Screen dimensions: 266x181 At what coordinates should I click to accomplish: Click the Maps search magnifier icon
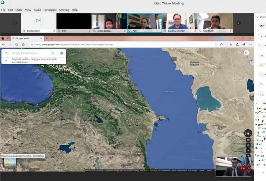(53, 53)
